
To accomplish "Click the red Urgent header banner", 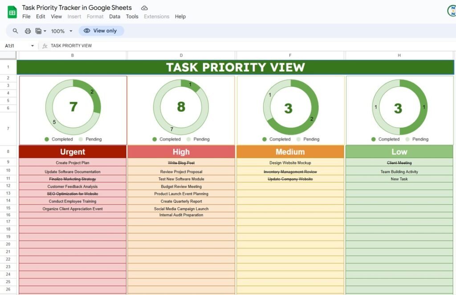I will (73, 152).
